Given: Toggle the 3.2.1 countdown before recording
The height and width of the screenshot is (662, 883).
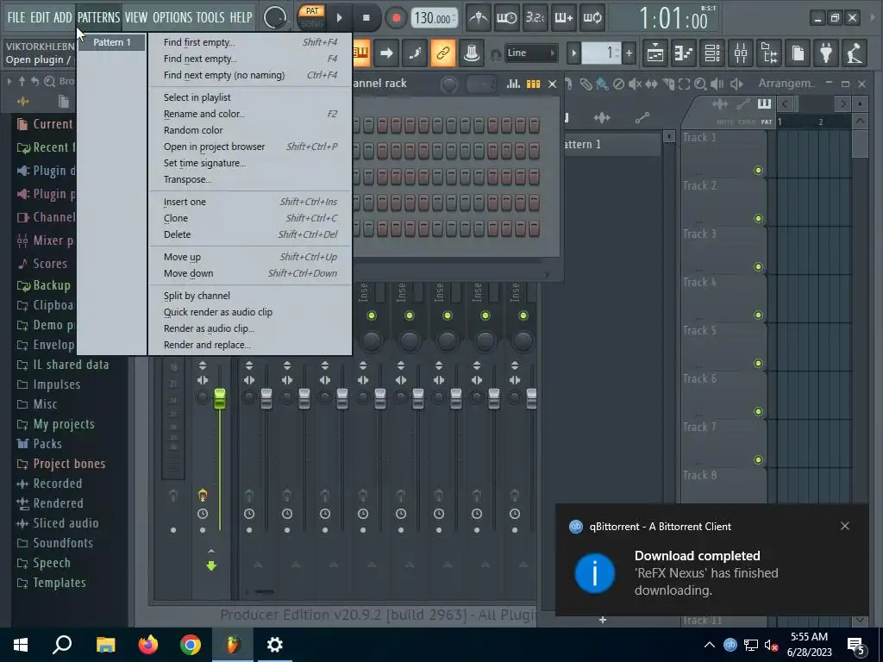Looking at the screenshot, I should 535,17.
